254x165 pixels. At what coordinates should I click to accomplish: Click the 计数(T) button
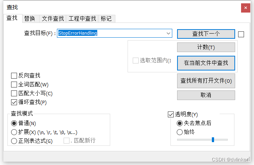pos(206,47)
